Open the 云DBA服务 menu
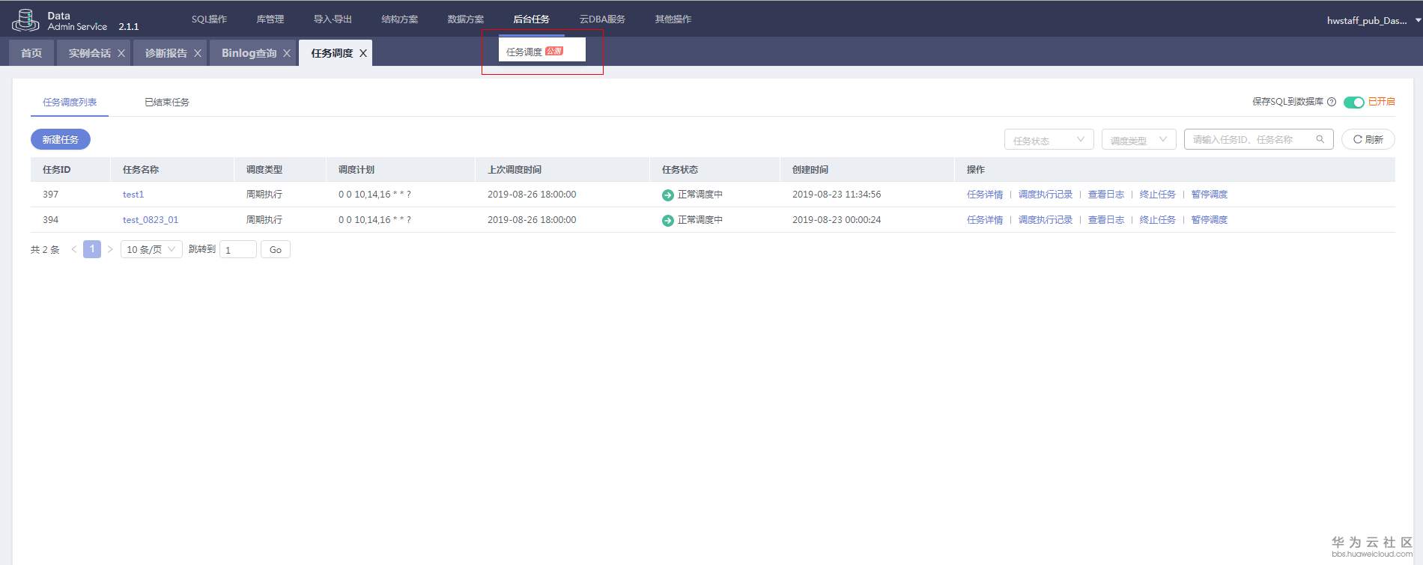This screenshot has width=1423, height=565. 602,19
